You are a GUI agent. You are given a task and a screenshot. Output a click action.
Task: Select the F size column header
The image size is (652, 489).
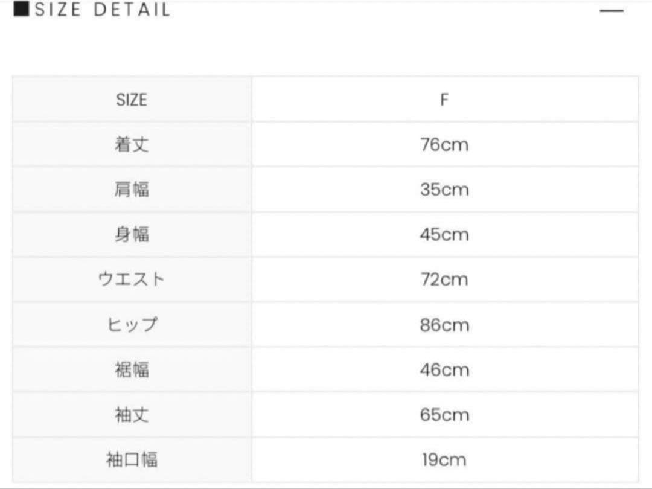click(x=444, y=100)
